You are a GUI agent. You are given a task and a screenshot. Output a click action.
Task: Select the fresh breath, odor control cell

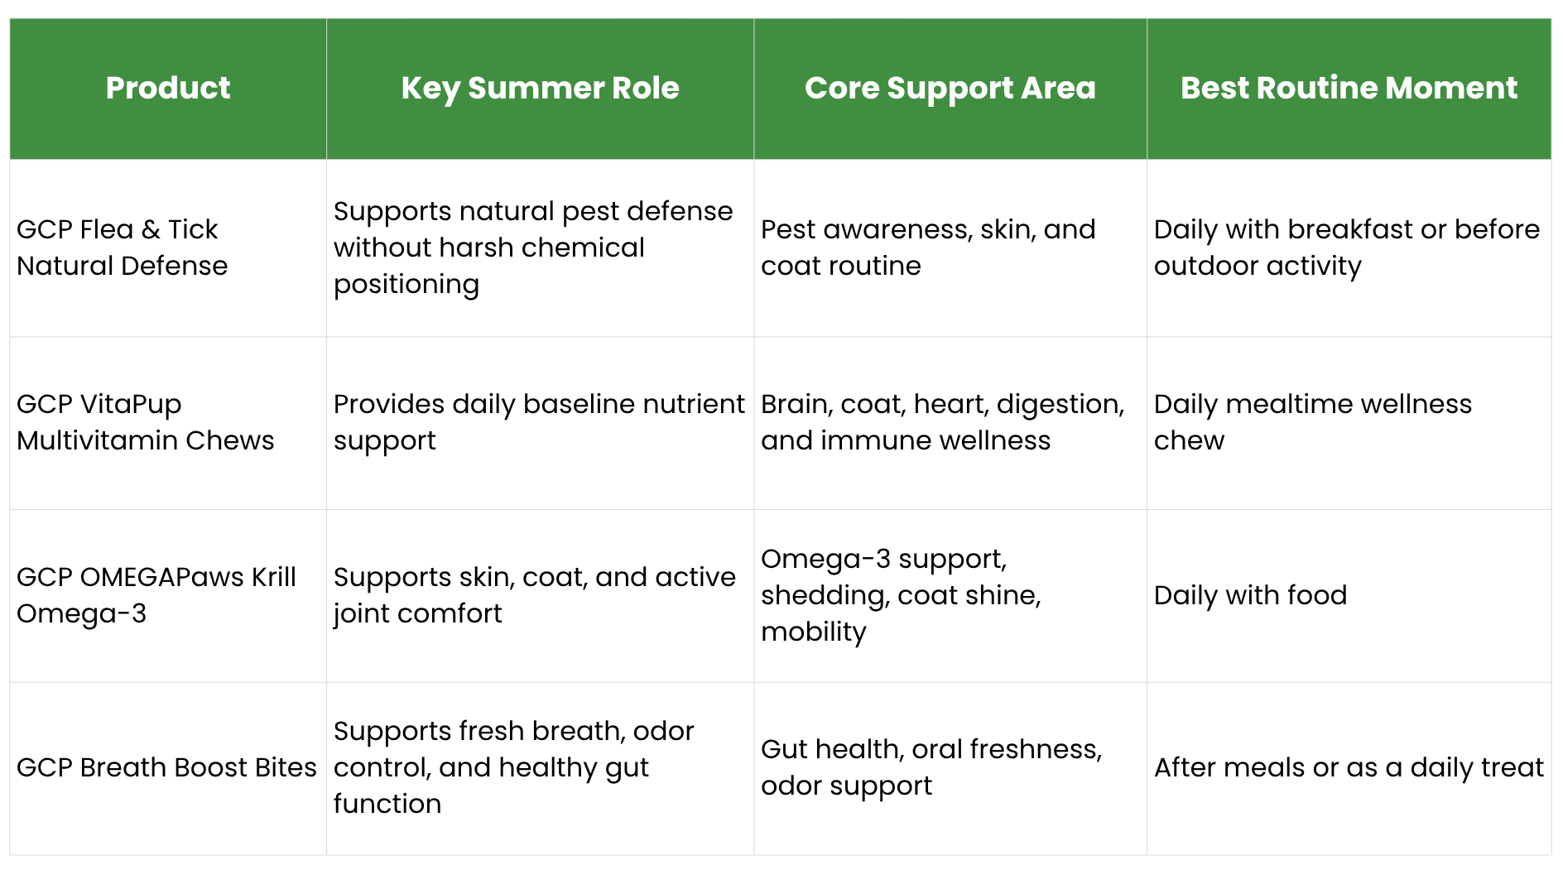coord(540,768)
